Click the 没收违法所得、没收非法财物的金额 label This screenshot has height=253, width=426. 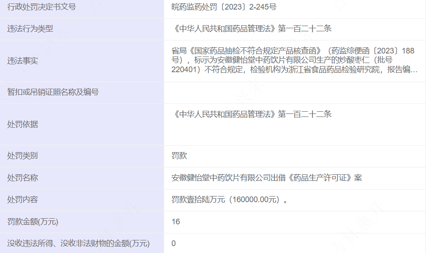click(79, 243)
